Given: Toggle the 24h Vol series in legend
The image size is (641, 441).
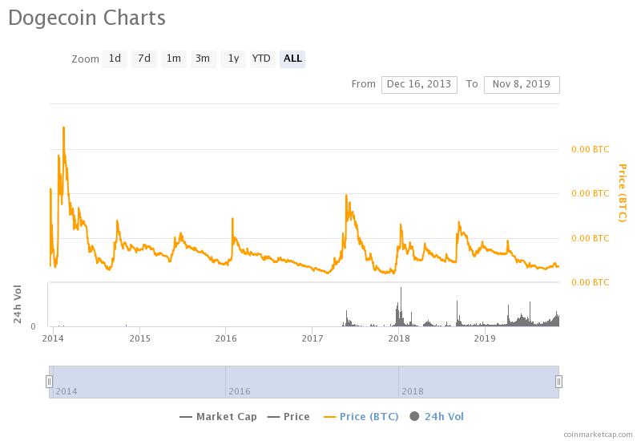Looking at the screenshot, I should coord(437,416).
